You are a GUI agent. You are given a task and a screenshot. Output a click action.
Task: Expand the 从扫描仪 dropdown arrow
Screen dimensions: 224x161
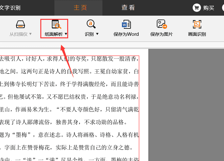[x=31, y=34]
